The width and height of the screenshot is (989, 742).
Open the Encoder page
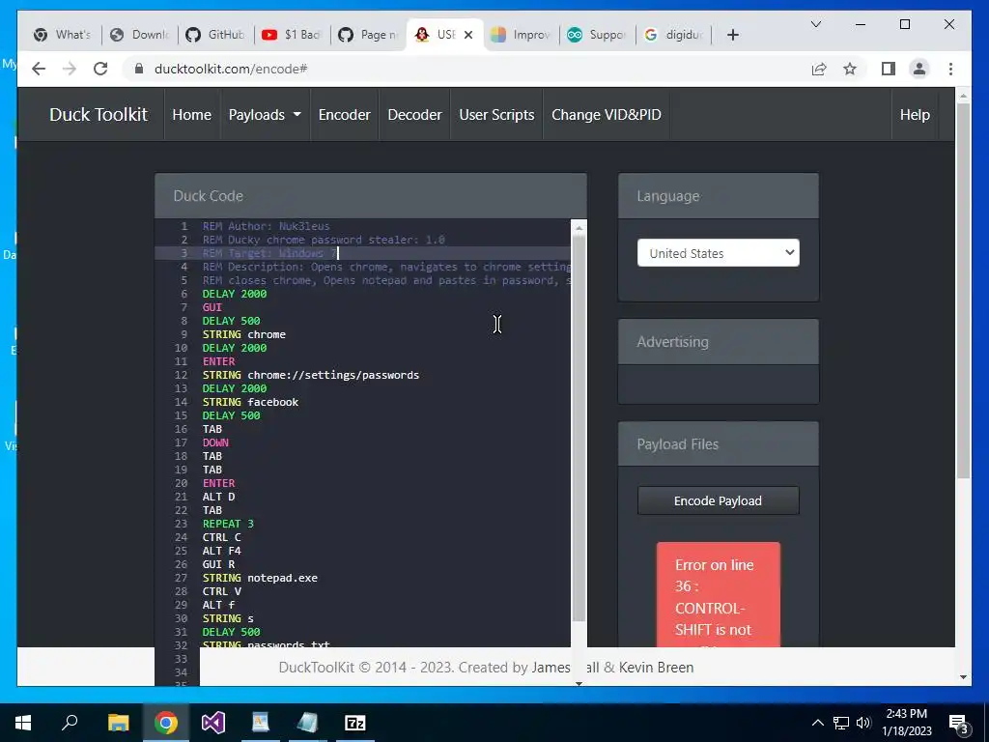pos(345,115)
